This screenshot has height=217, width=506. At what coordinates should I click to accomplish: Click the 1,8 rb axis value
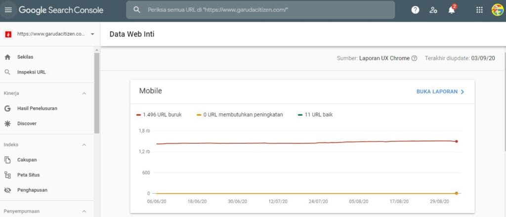[x=144, y=131]
